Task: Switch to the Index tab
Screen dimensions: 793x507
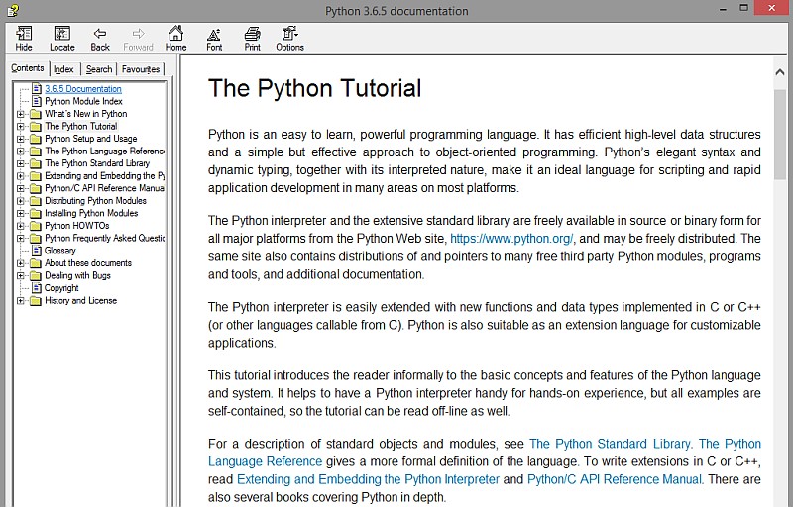Action: pos(63,69)
